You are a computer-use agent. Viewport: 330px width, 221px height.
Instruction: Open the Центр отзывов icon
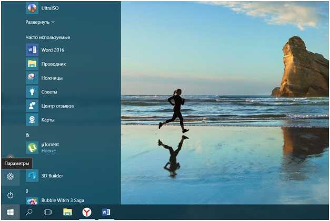(x=32, y=106)
